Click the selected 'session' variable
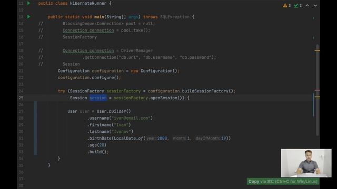The height and width of the screenshot is (189, 337). click(98, 98)
